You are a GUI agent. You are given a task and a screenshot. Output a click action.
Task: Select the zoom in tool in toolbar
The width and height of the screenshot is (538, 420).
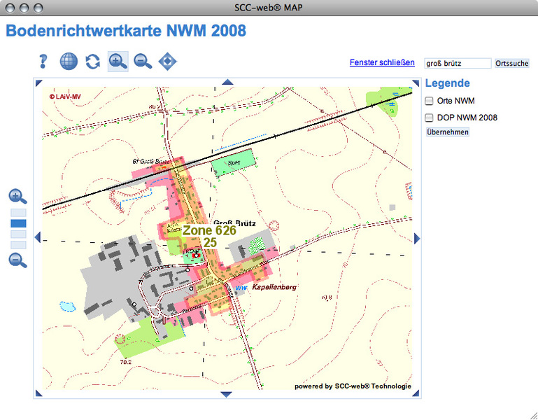coord(118,62)
